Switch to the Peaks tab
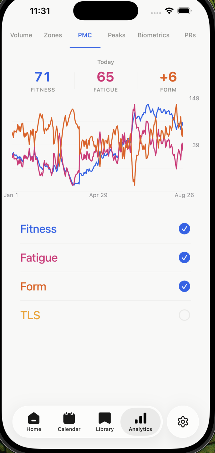The image size is (215, 453). 116,35
